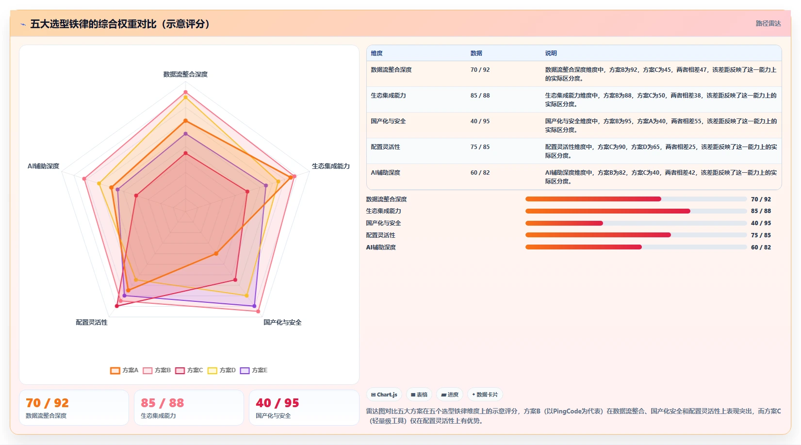Click the 生态集成能力 radar axis label
This screenshot has height=445, width=801.
[x=330, y=166]
